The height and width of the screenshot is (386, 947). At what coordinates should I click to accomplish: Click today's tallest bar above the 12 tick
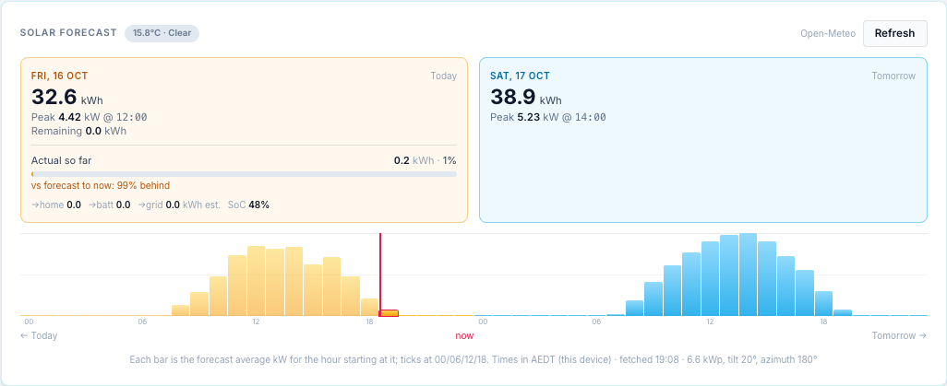(256, 281)
